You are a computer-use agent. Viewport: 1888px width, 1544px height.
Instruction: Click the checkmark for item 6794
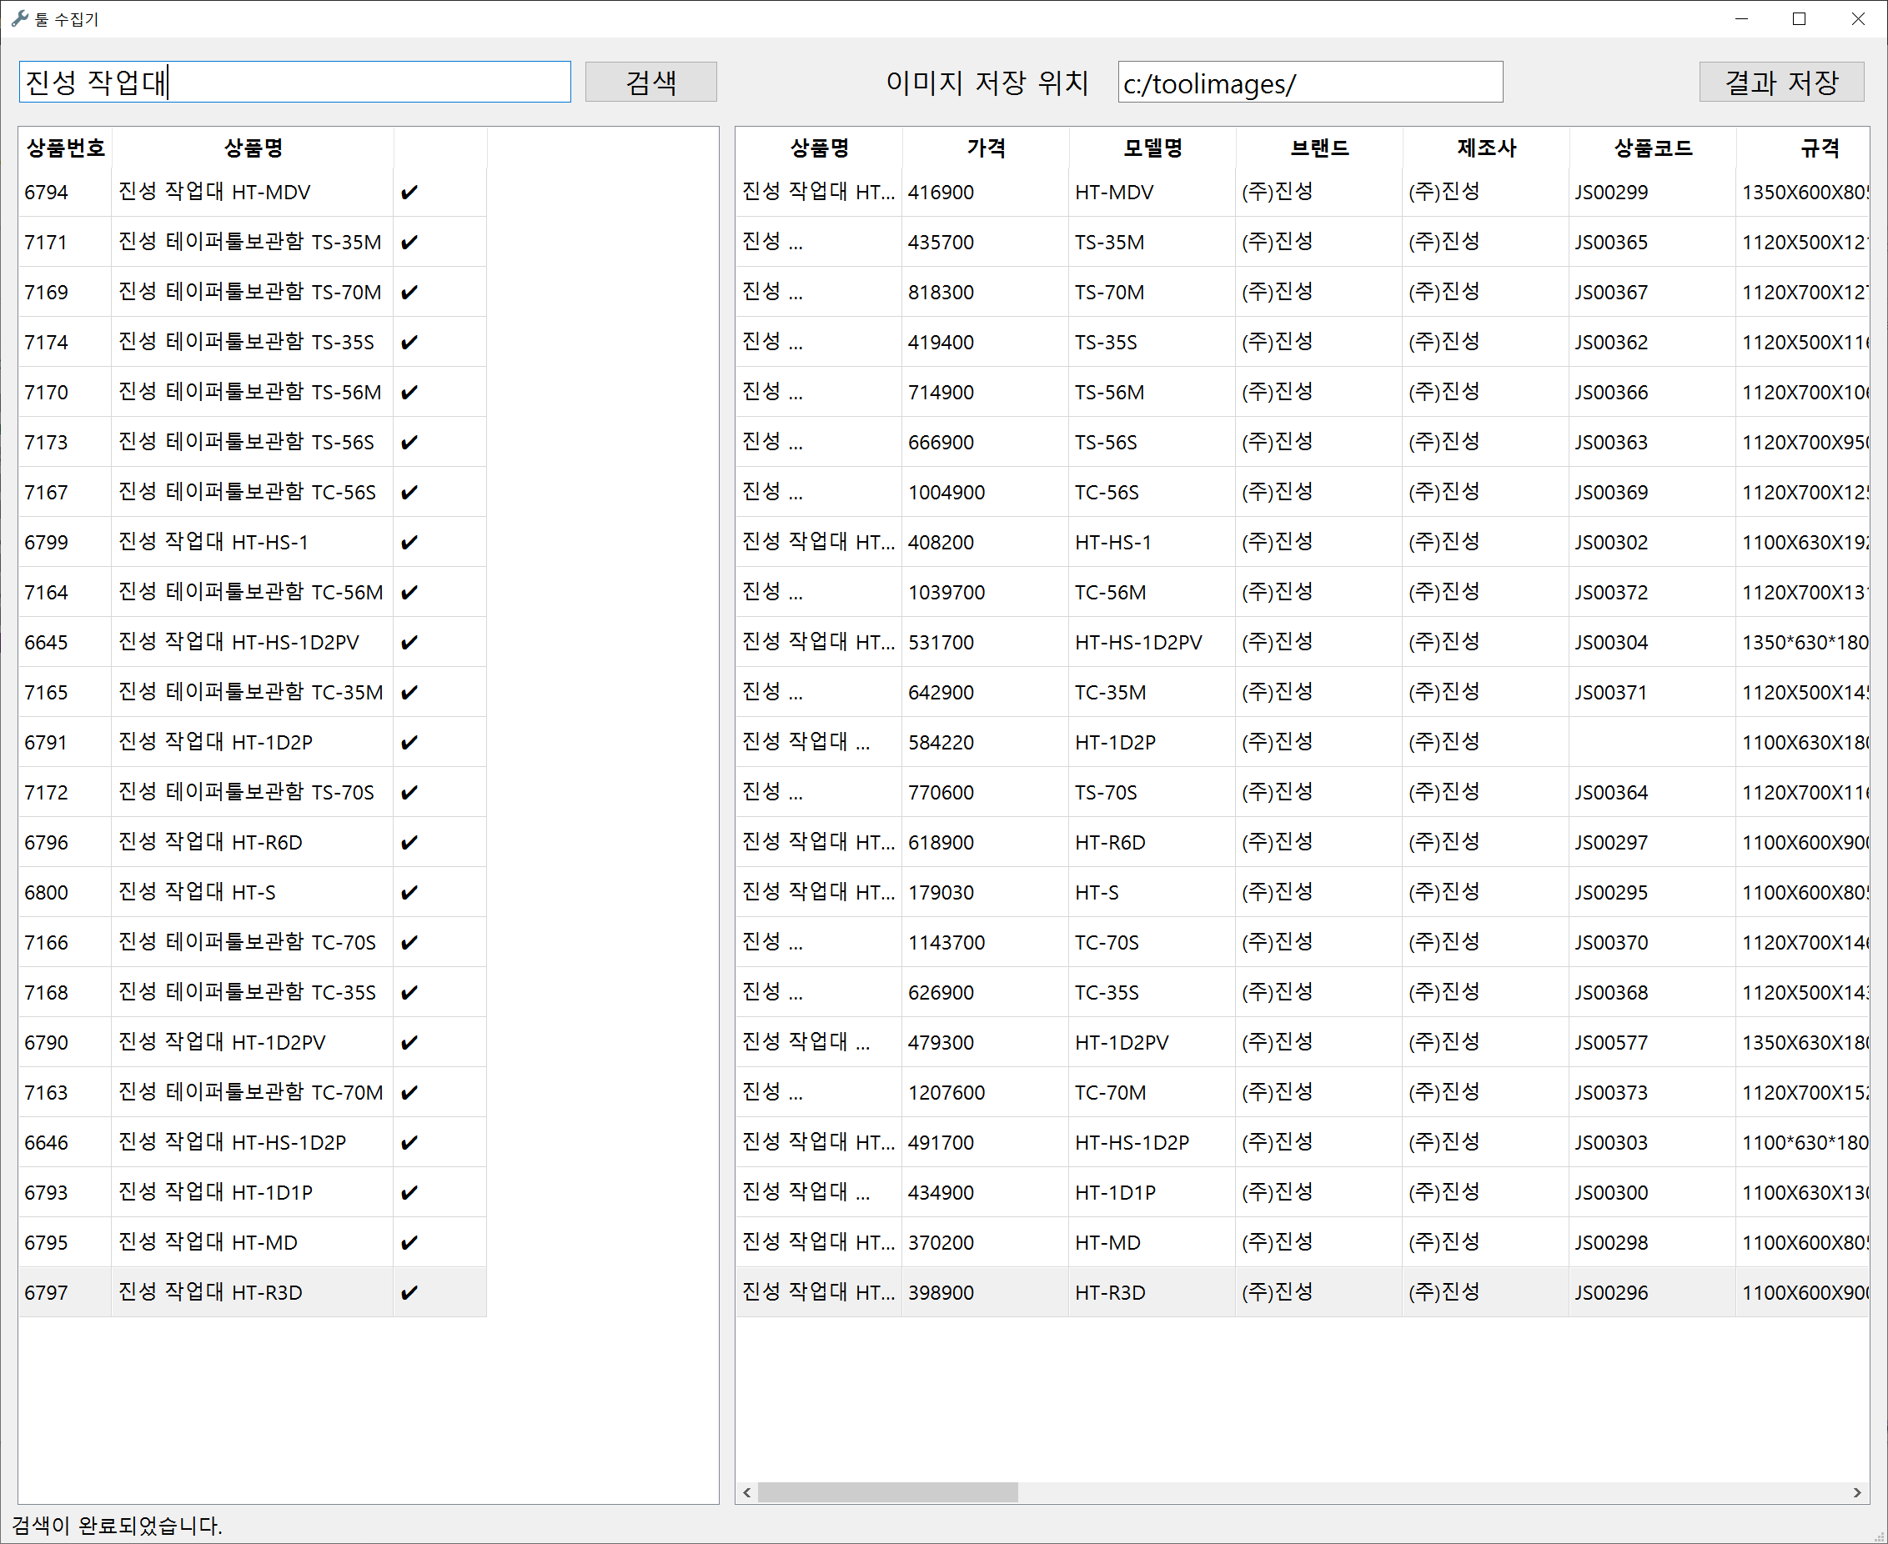tap(409, 192)
